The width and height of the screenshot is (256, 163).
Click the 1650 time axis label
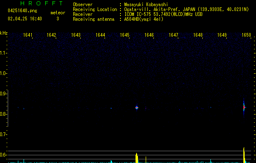click(246, 35)
